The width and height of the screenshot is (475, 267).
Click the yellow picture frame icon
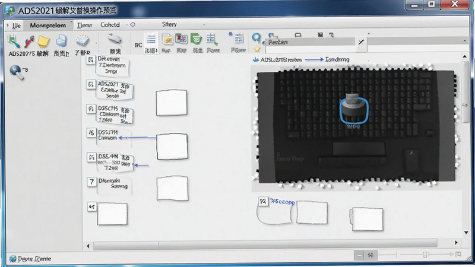click(167, 39)
